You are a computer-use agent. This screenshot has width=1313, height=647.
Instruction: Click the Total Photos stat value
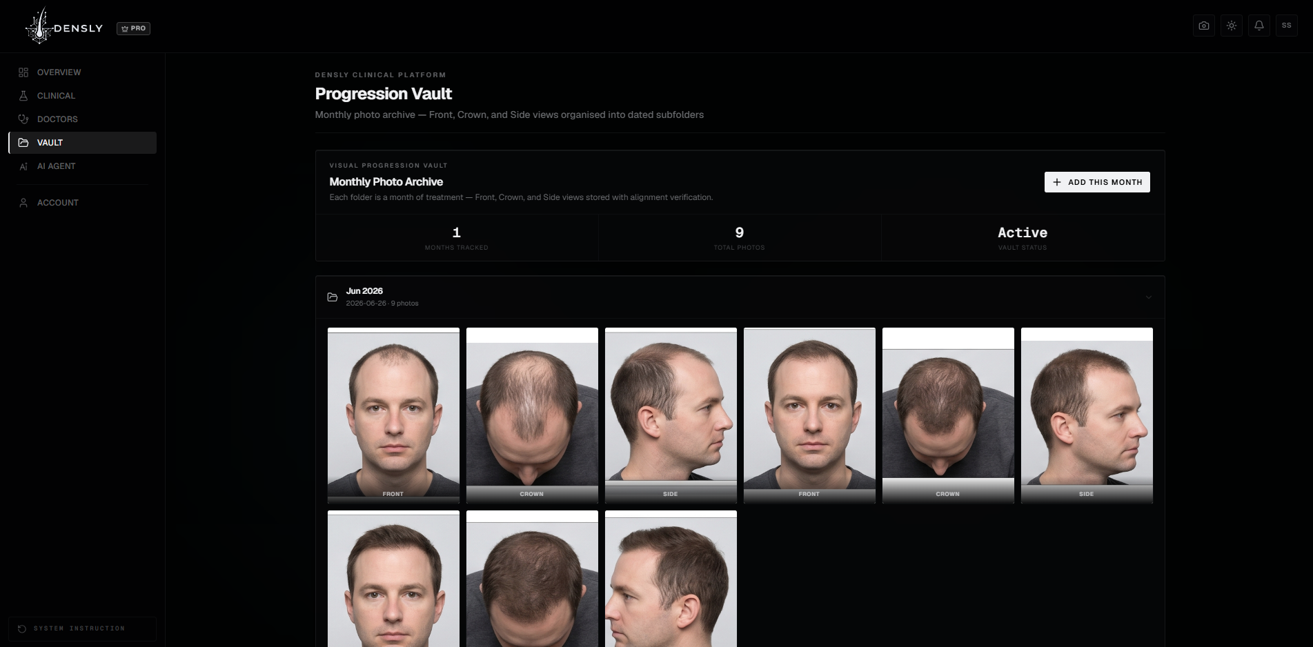tap(740, 232)
